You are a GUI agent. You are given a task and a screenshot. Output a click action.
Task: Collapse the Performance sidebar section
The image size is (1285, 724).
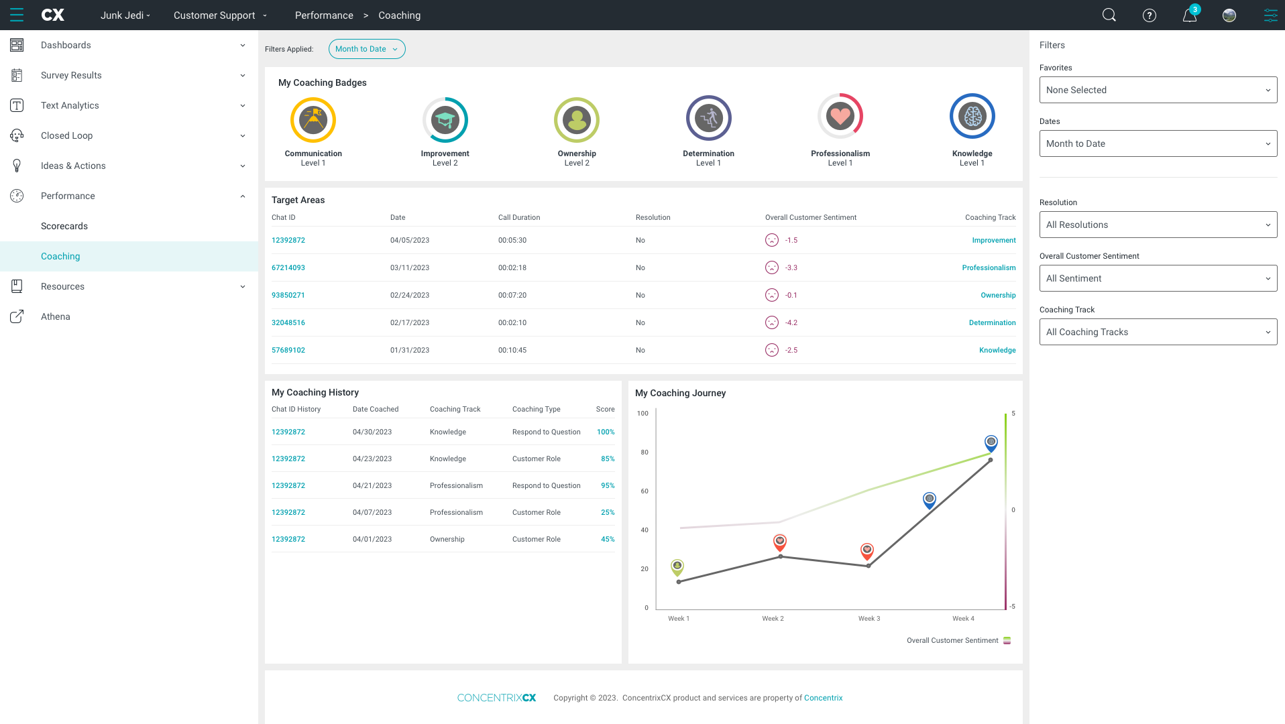(x=129, y=196)
